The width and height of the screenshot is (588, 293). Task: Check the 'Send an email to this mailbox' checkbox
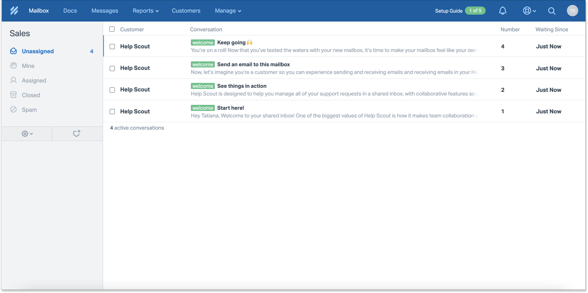click(112, 68)
